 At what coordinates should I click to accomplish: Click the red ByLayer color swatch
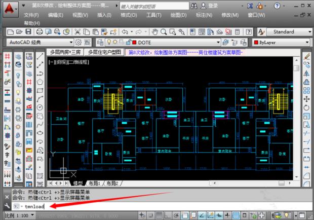pyautogui.click(x=256, y=42)
